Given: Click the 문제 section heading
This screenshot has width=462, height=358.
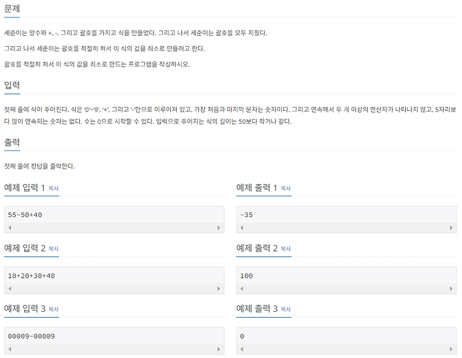Looking at the screenshot, I should coord(12,9).
